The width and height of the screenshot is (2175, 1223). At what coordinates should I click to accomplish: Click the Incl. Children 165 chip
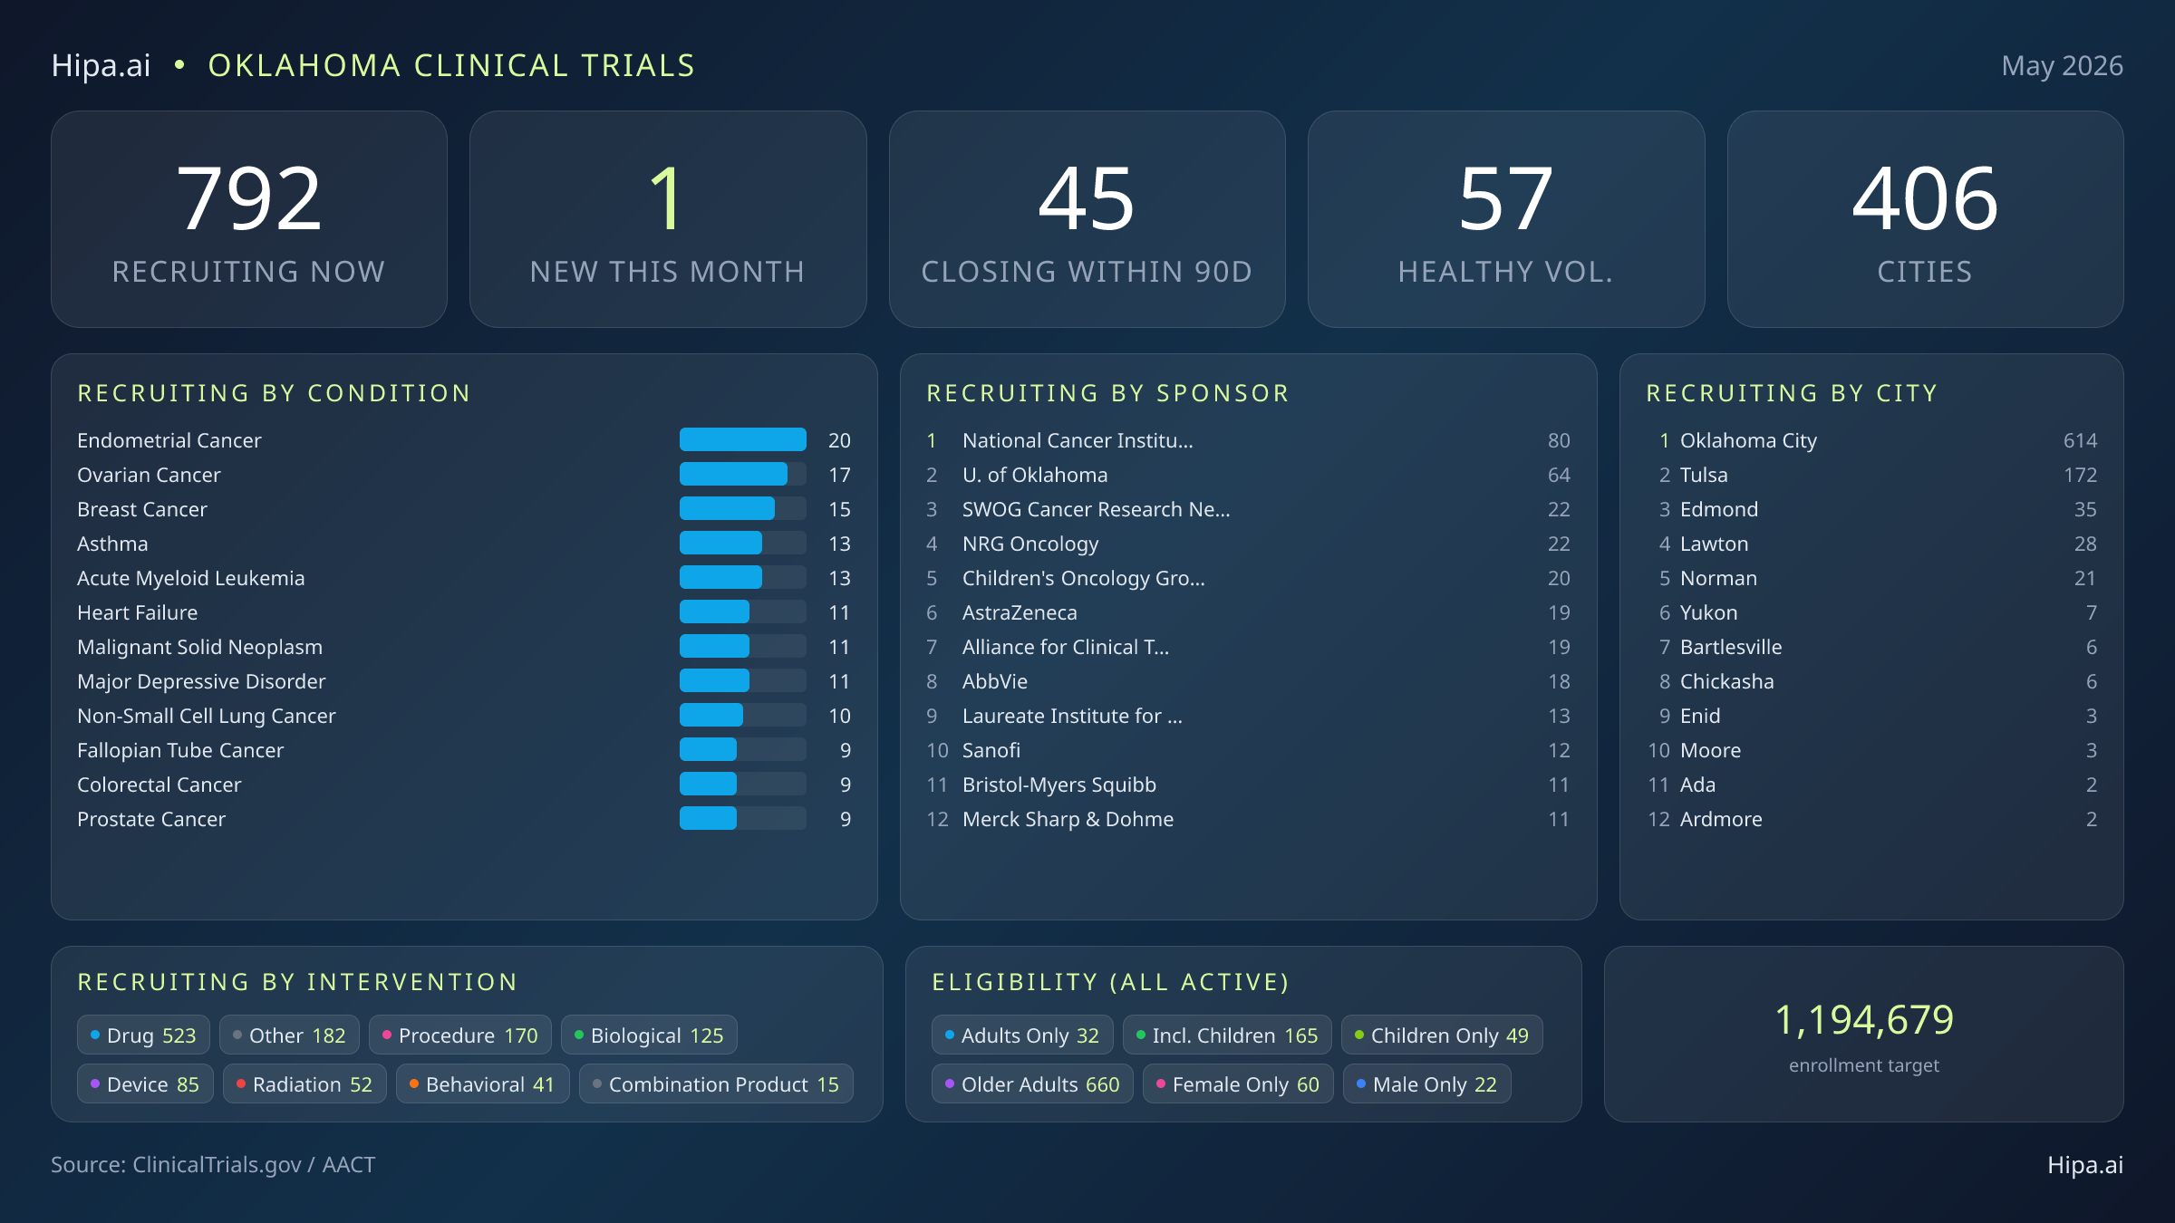click(1227, 1035)
